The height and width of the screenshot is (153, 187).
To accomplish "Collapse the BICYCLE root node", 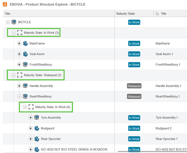I will pyautogui.click(x=8, y=22).
